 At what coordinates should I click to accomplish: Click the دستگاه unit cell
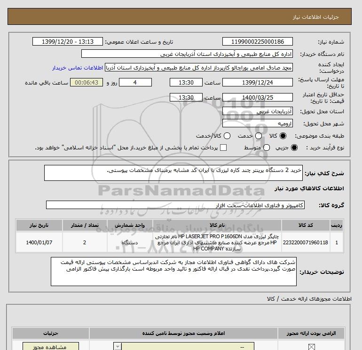tap(130, 242)
